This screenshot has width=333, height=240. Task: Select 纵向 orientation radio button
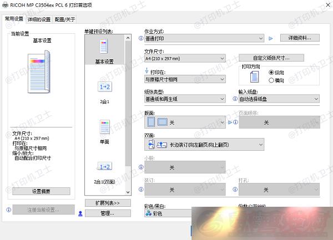(271, 73)
